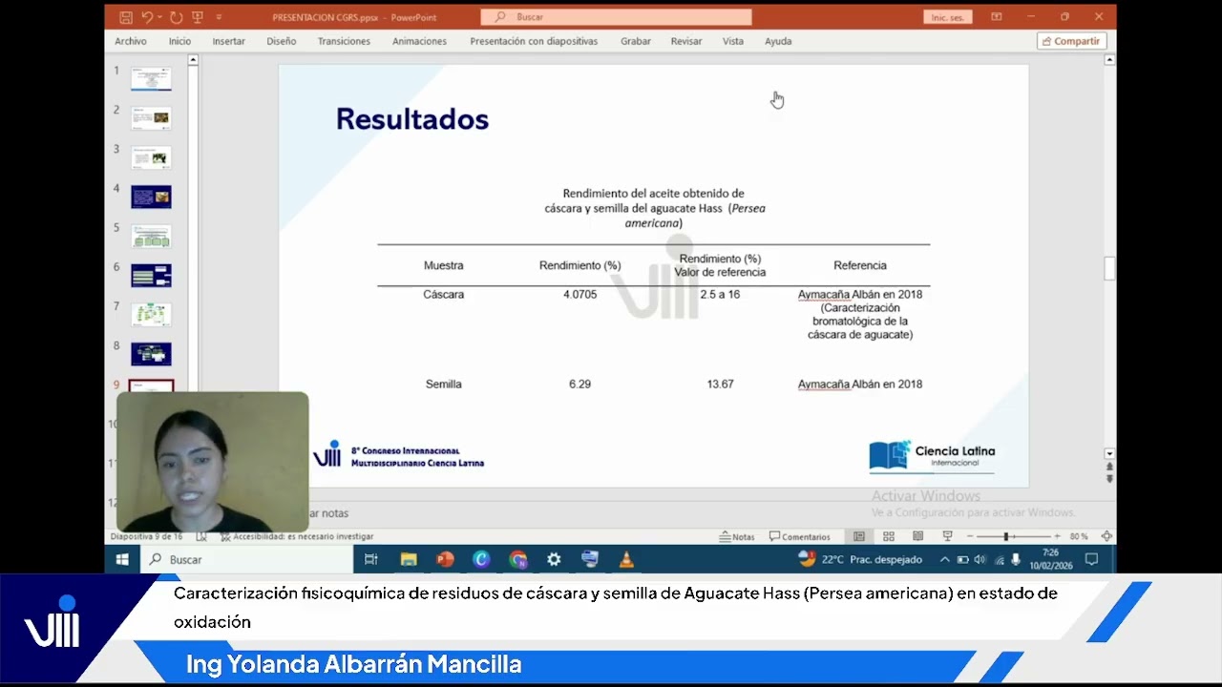Open the Archivo menu
Screen dimensions: 1222x687
[131, 41]
